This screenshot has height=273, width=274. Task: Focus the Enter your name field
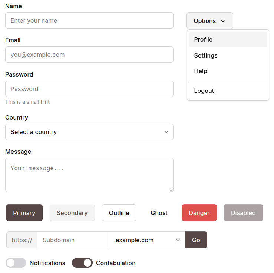[89, 20]
